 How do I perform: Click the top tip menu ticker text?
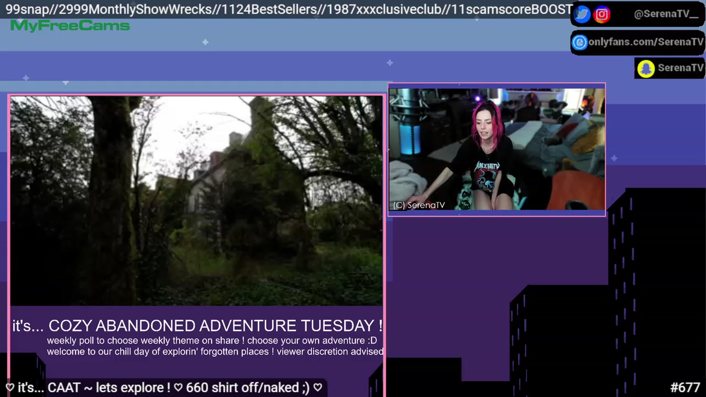(x=289, y=9)
